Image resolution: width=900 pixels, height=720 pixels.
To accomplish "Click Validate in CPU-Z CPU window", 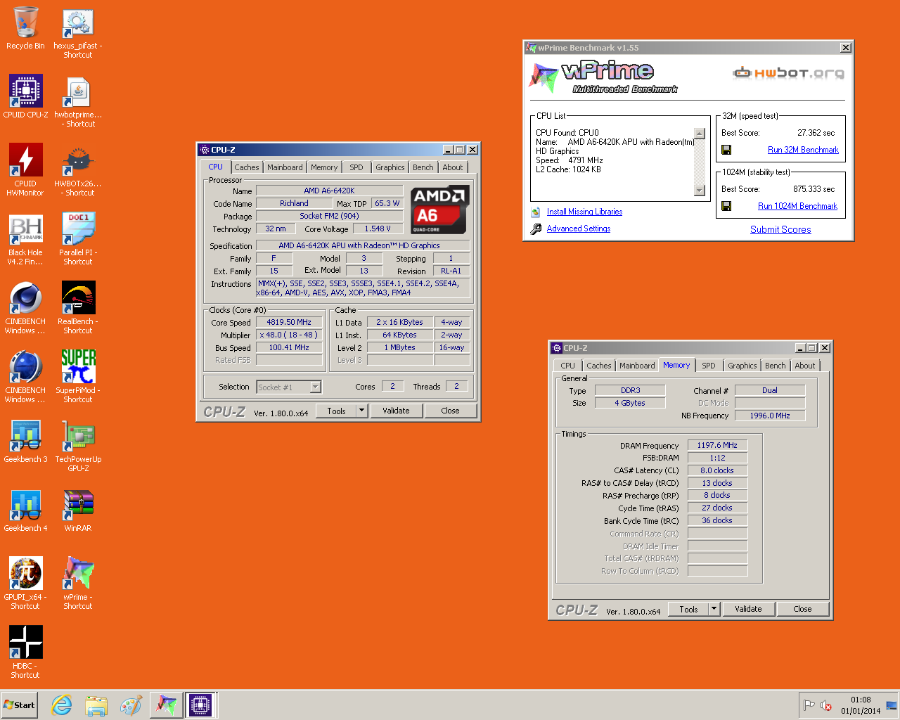I will 396,411.
